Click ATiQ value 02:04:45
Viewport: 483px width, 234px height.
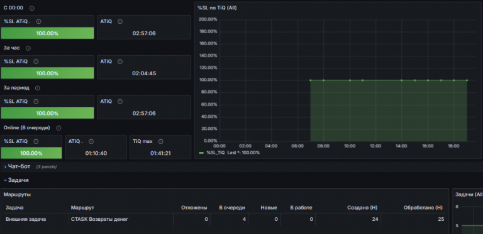144,73
